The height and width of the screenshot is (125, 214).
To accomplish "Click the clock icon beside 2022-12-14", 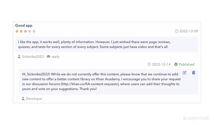I will click(149, 64).
